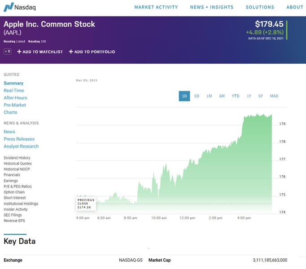Select the 1D chart range
306x269 pixels.
[x=184, y=96]
